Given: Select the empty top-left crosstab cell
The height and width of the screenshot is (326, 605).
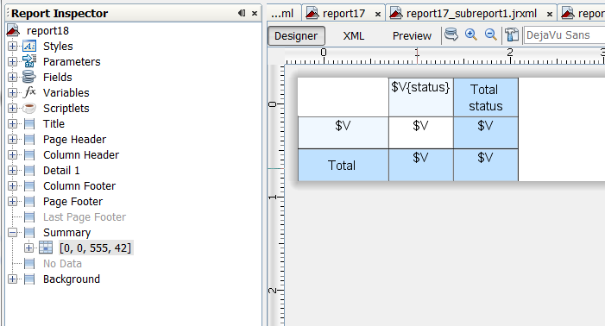Looking at the screenshot, I should pos(343,97).
